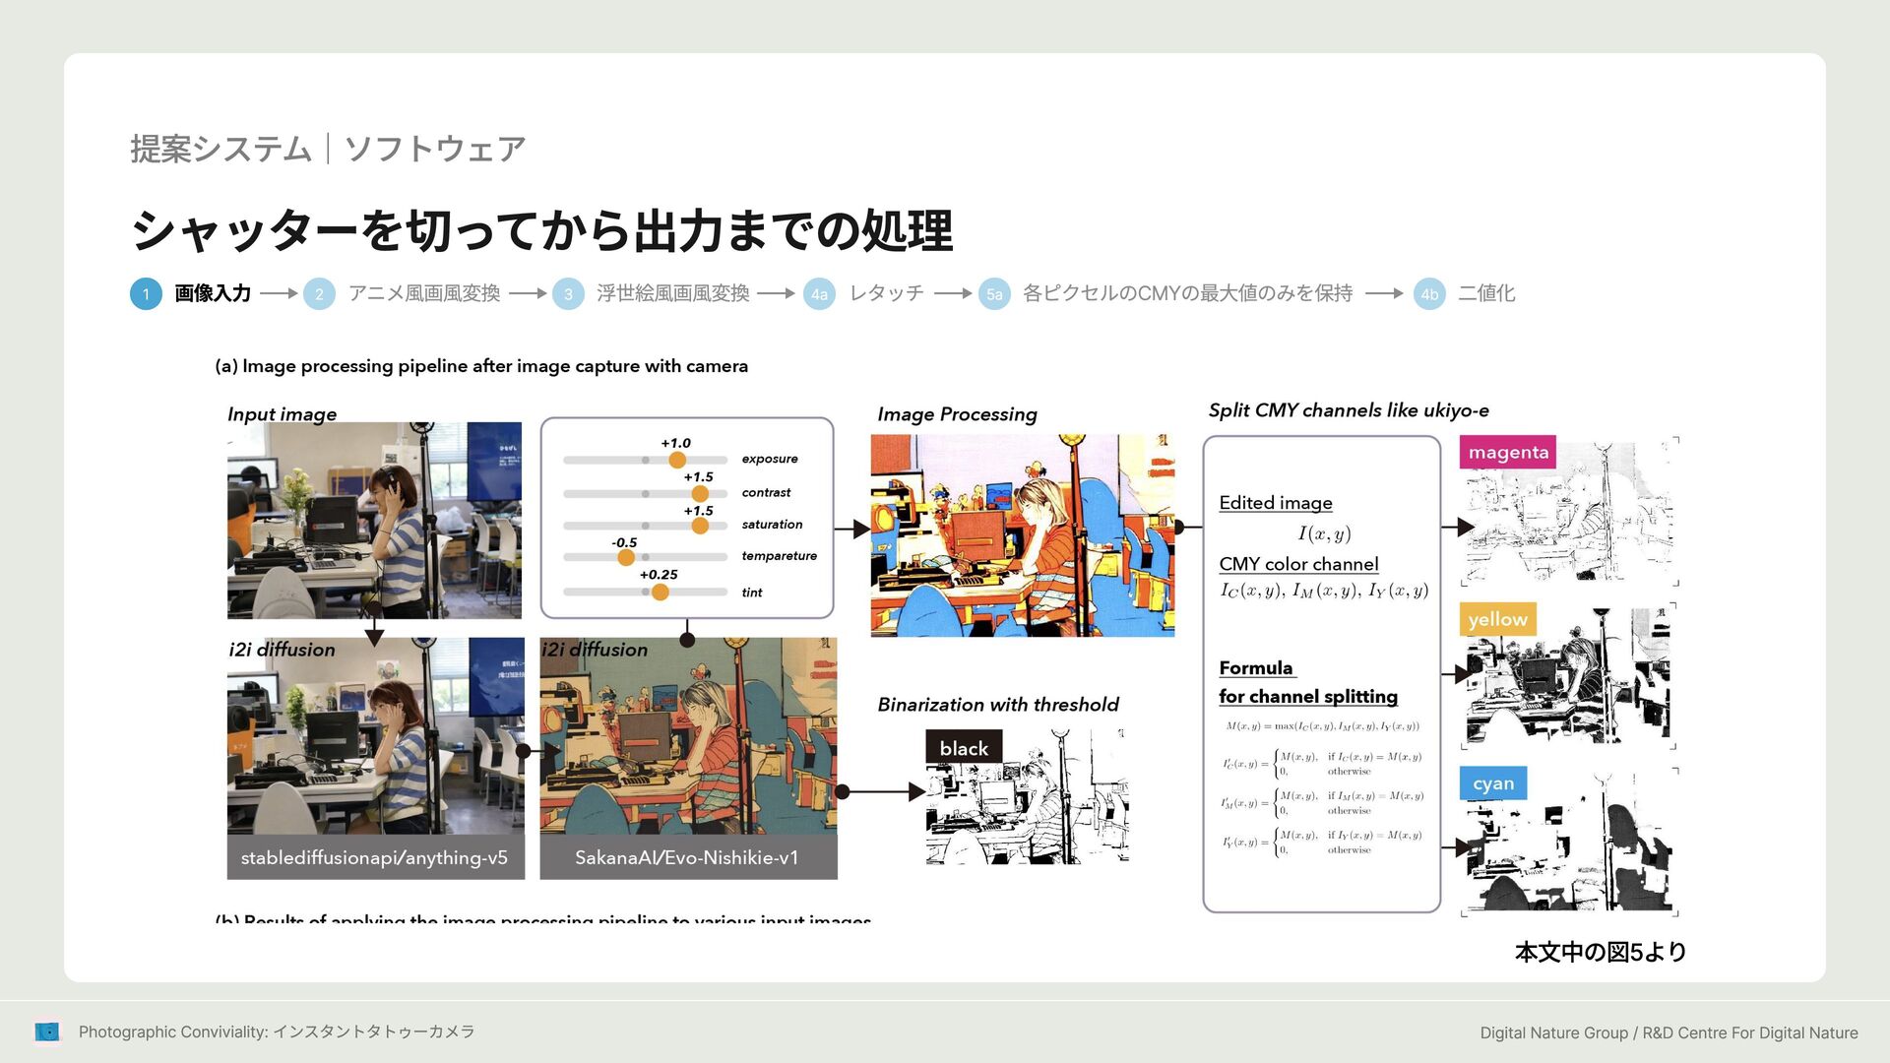1890x1063 pixels.
Task: Click the temperature slider handle
Action: (626, 558)
